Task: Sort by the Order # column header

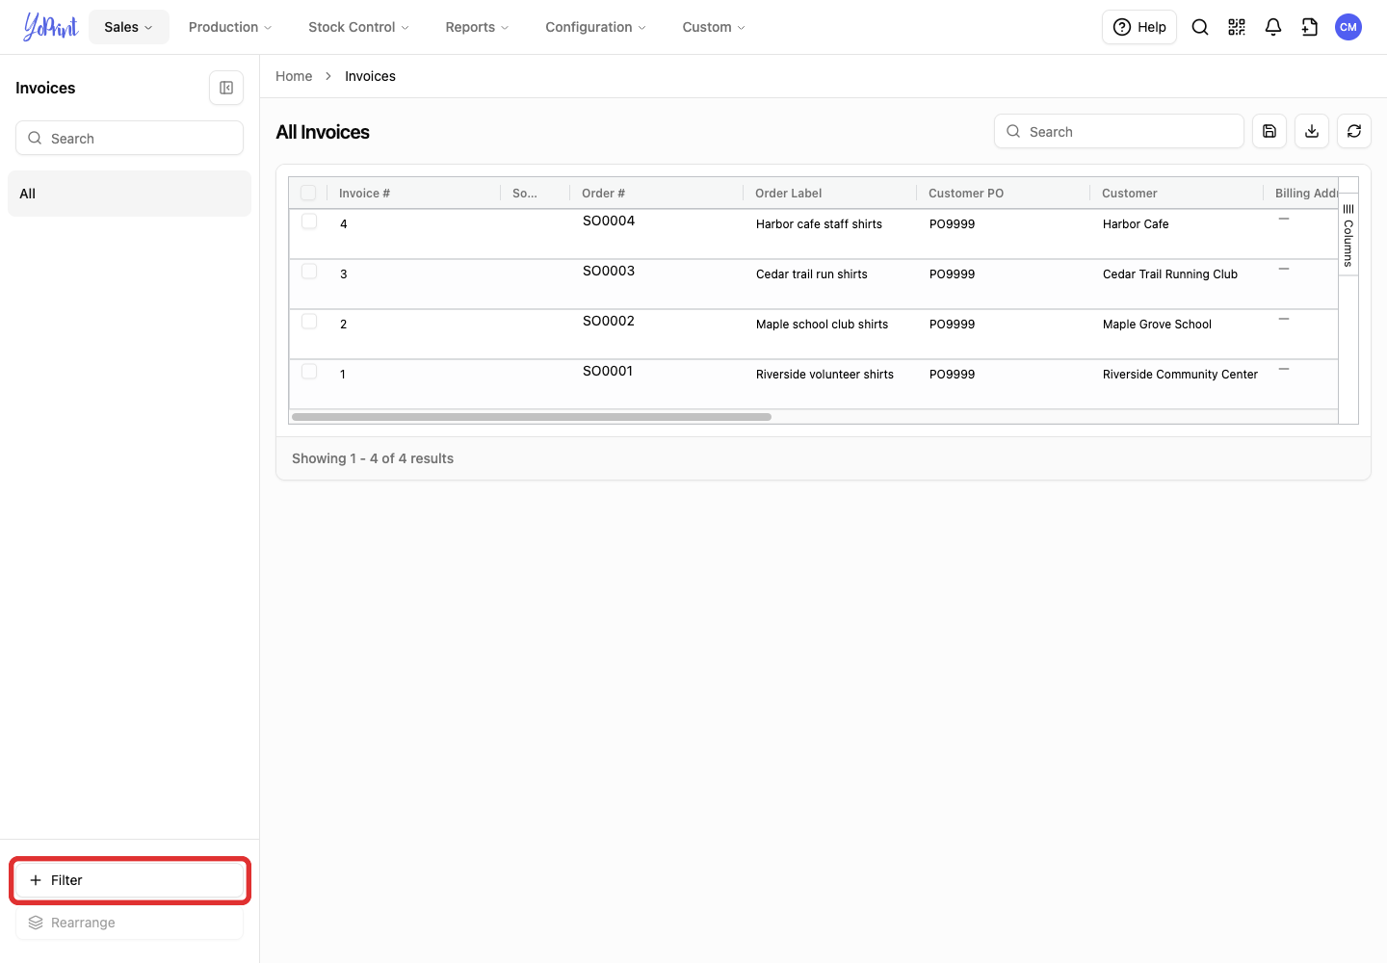Action: [x=603, y=194]
